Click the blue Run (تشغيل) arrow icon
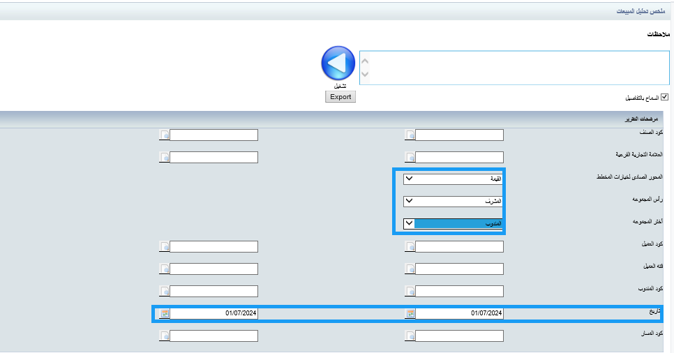 (x=338, y=64)
